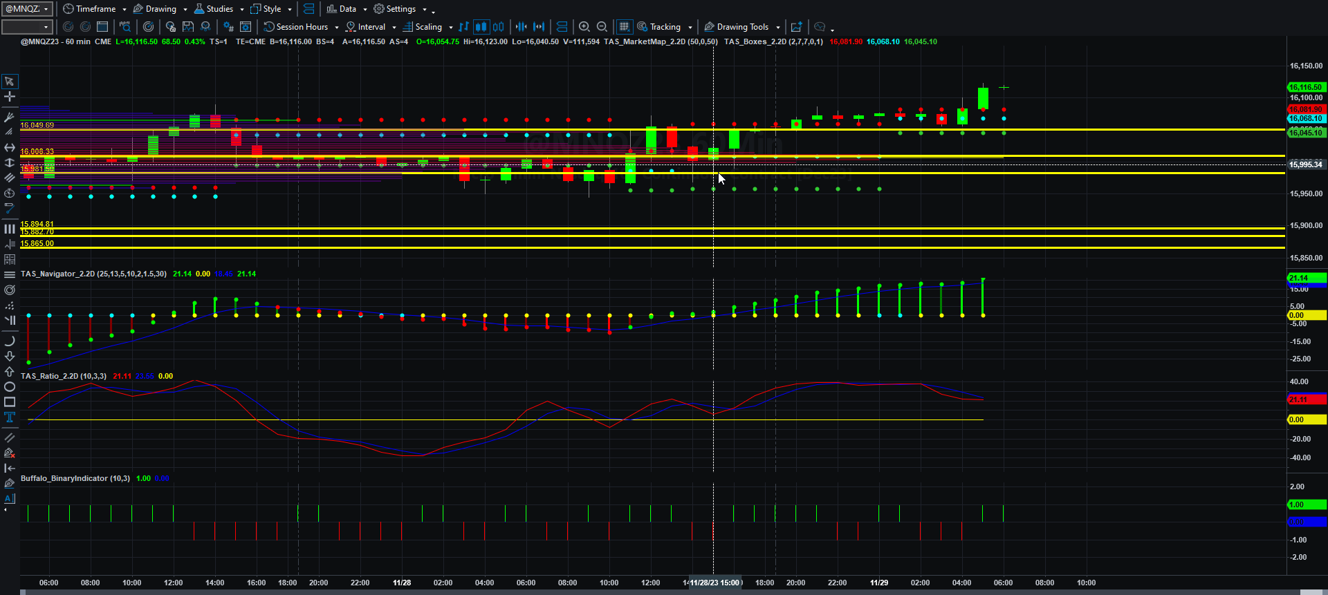Screen dimensions: 1328x595
Task: Click the Zoom Out magnifier icon
Action: pos(602,27)
